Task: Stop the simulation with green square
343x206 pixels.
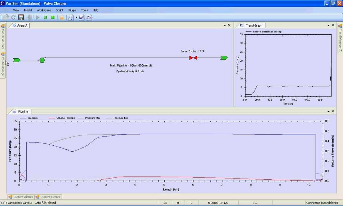Action: point(53,17)
